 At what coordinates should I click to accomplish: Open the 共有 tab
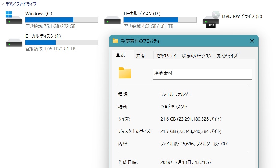141,55
